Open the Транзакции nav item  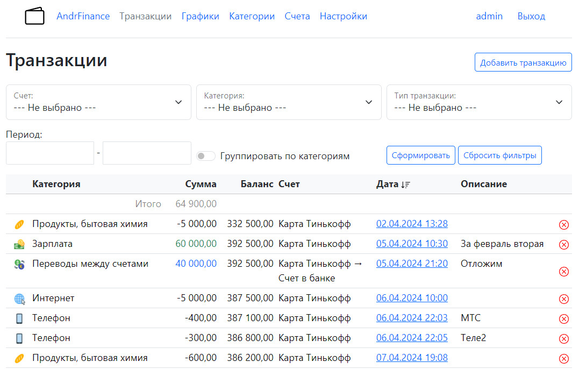[x=145, y=16]
